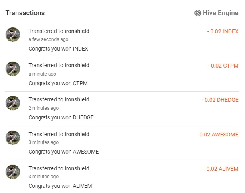Click avatar beside the CTPM transfer
This screenshot has height=193, width=245.
[x=13, y=69]
